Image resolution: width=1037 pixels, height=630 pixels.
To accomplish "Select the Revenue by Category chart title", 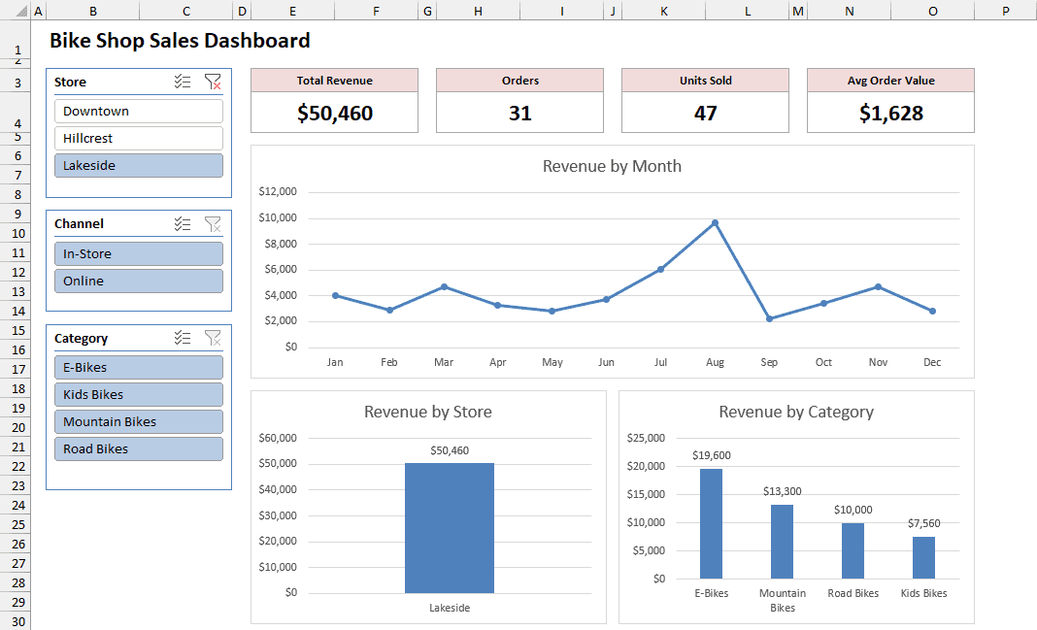I will click(x=796, y=412).
